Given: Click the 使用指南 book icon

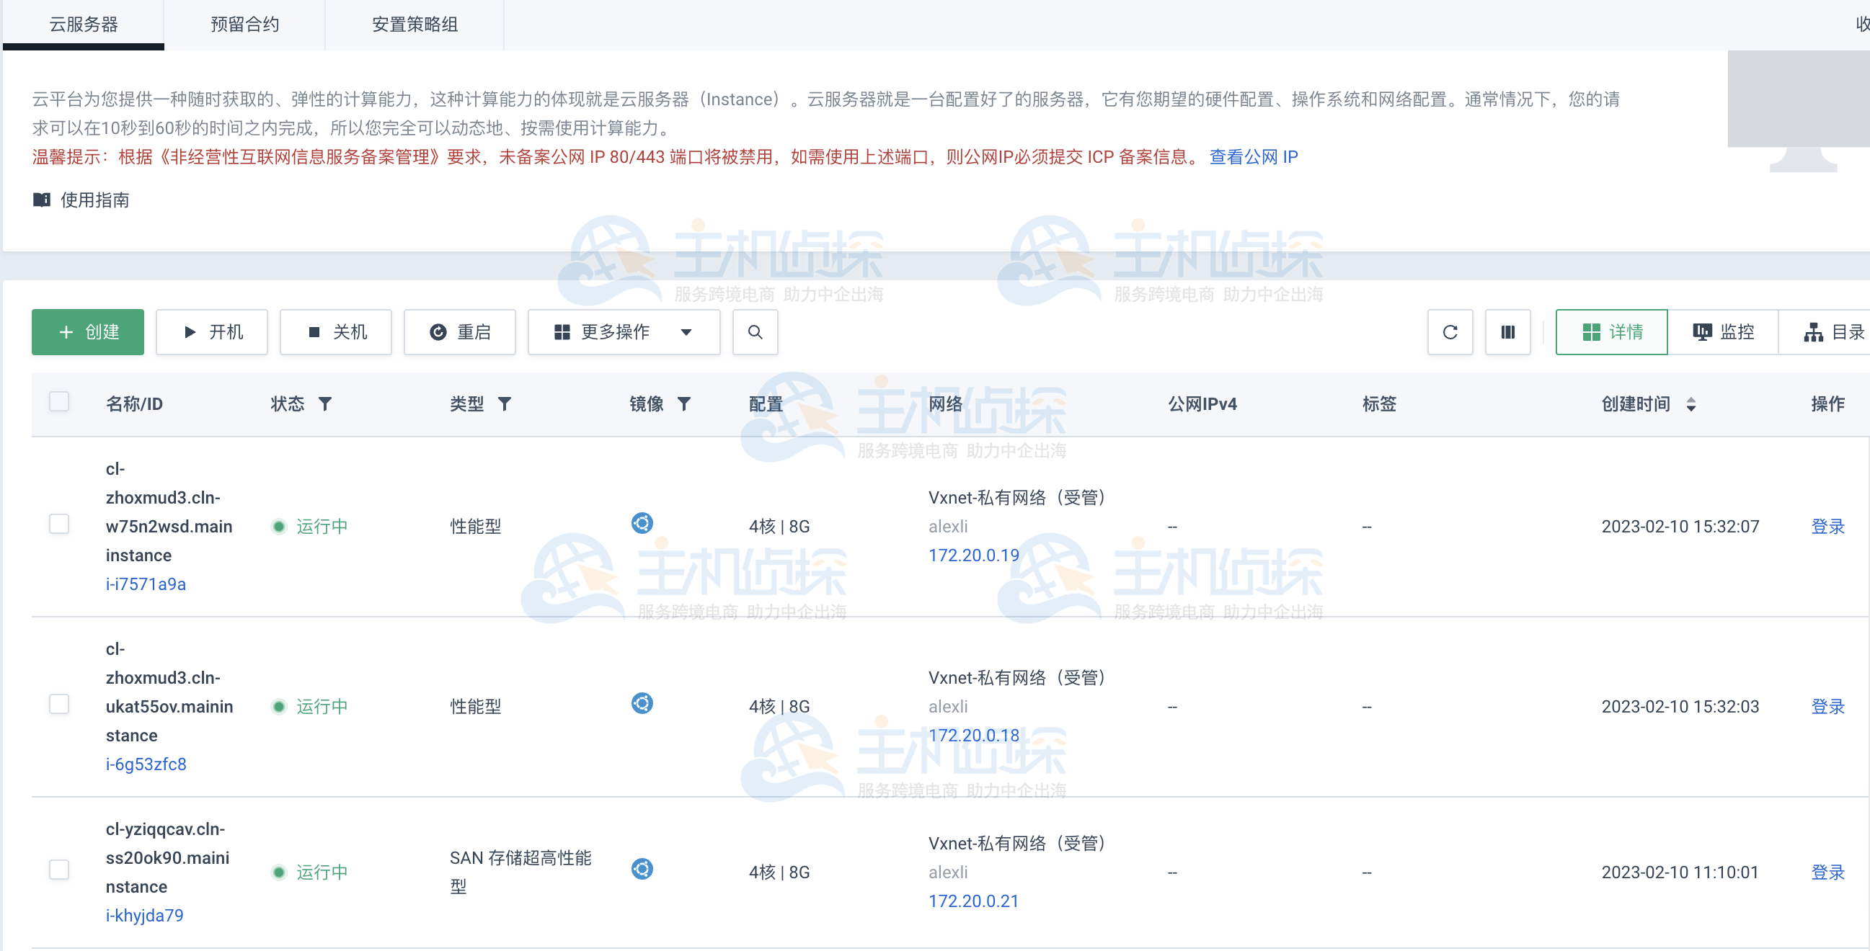Looking at the screenshot, I should coord(41,200).
